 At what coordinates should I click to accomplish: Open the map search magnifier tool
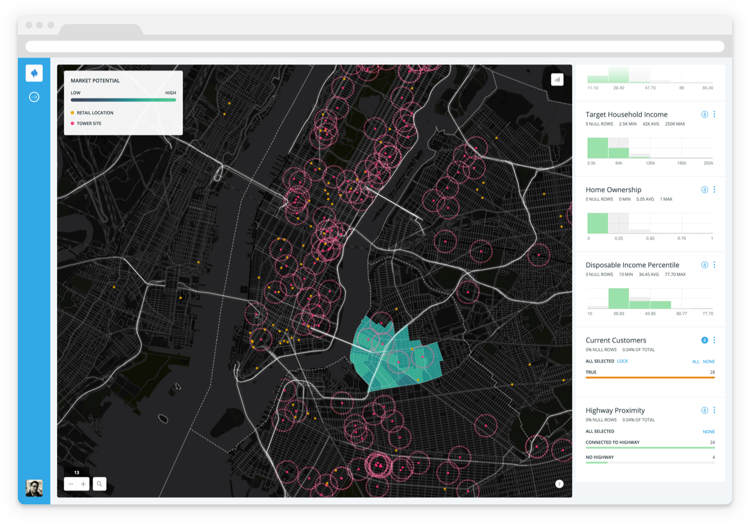point(99,484)
